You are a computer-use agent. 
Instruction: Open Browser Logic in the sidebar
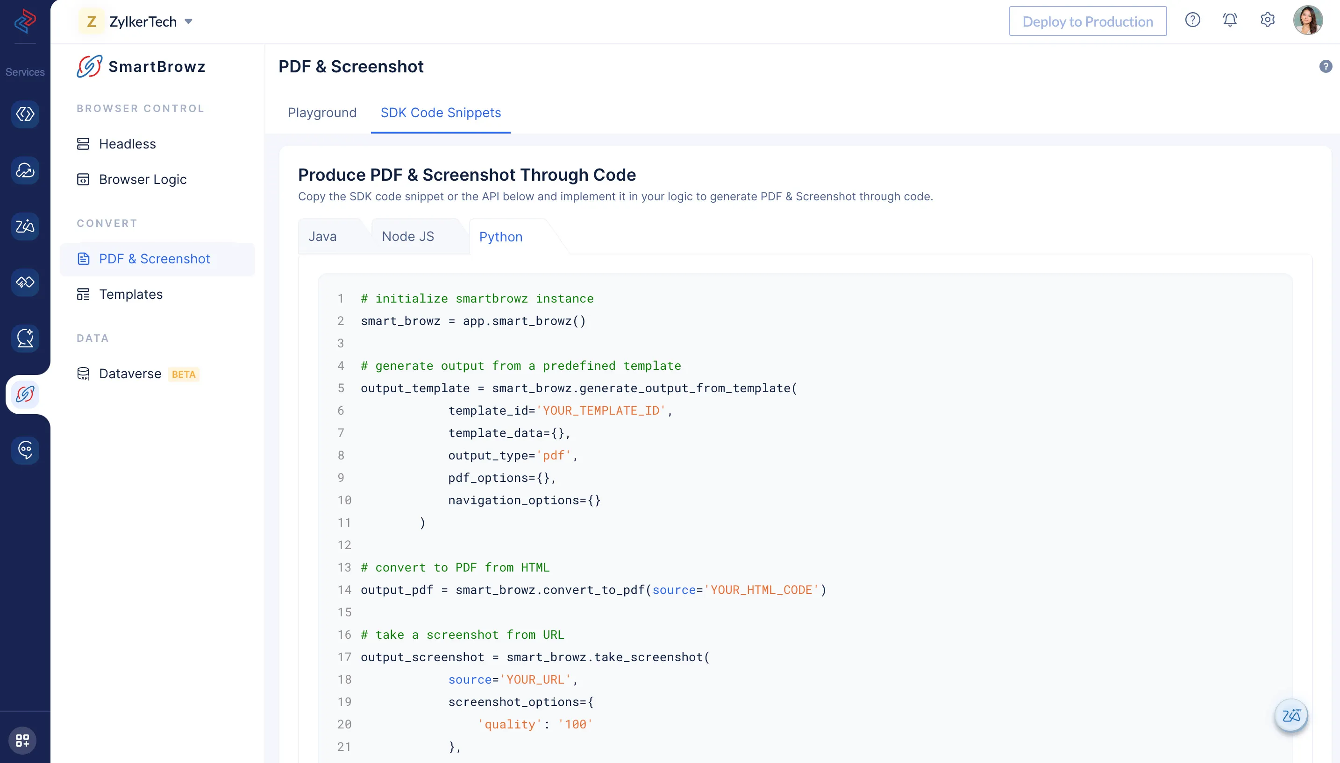point(157,180)
